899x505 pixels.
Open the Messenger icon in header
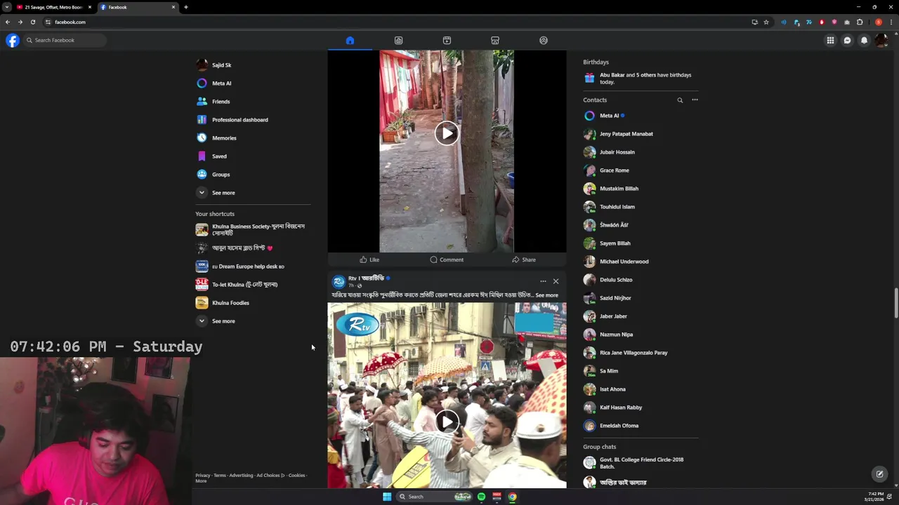point(847,40)
